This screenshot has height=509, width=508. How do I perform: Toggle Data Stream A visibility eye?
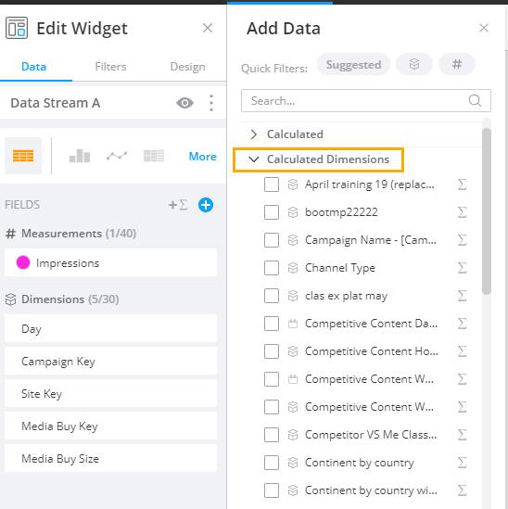point(184,103)
